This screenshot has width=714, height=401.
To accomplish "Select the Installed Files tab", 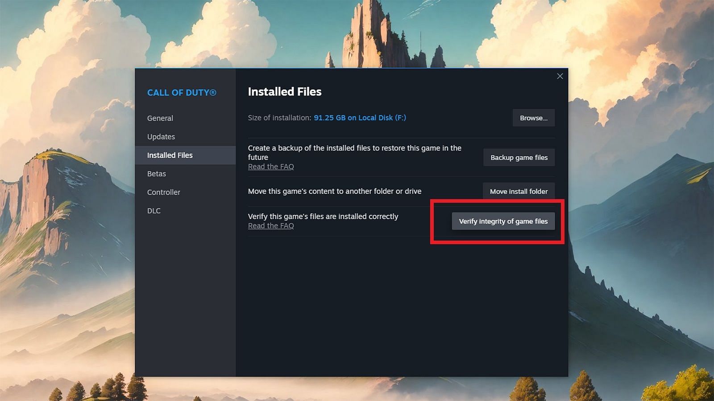I will pos(185,155).
